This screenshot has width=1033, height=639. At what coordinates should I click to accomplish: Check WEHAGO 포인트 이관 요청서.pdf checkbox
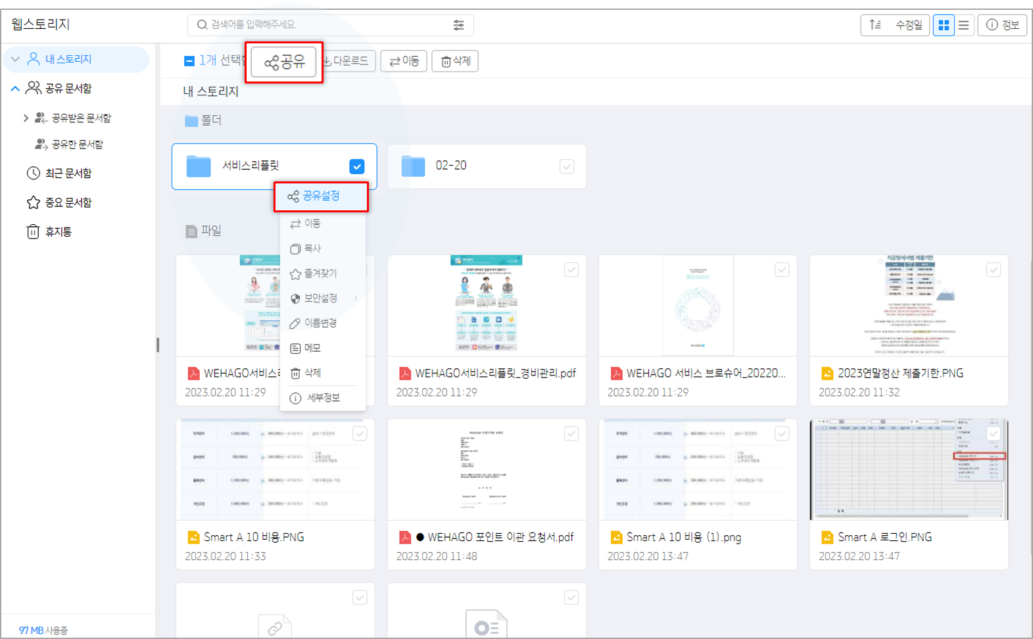click(571, 433)
